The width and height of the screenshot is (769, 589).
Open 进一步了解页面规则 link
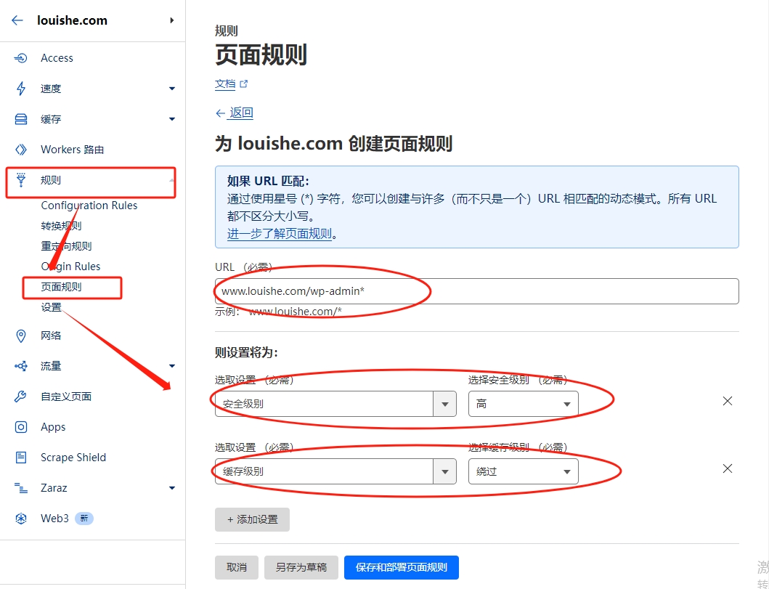coord(280,233)
